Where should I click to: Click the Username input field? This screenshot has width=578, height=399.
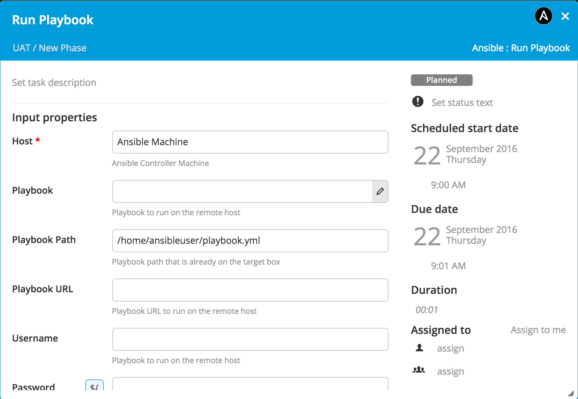[x=250, y=339]
